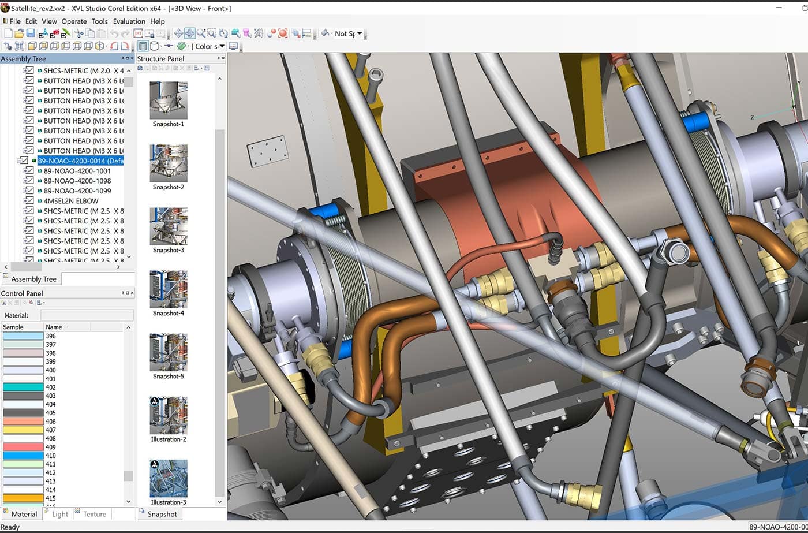The image size is (808, 533).
Task: Open the 'Color s' dropdown
Action: [x=222, y=46]
